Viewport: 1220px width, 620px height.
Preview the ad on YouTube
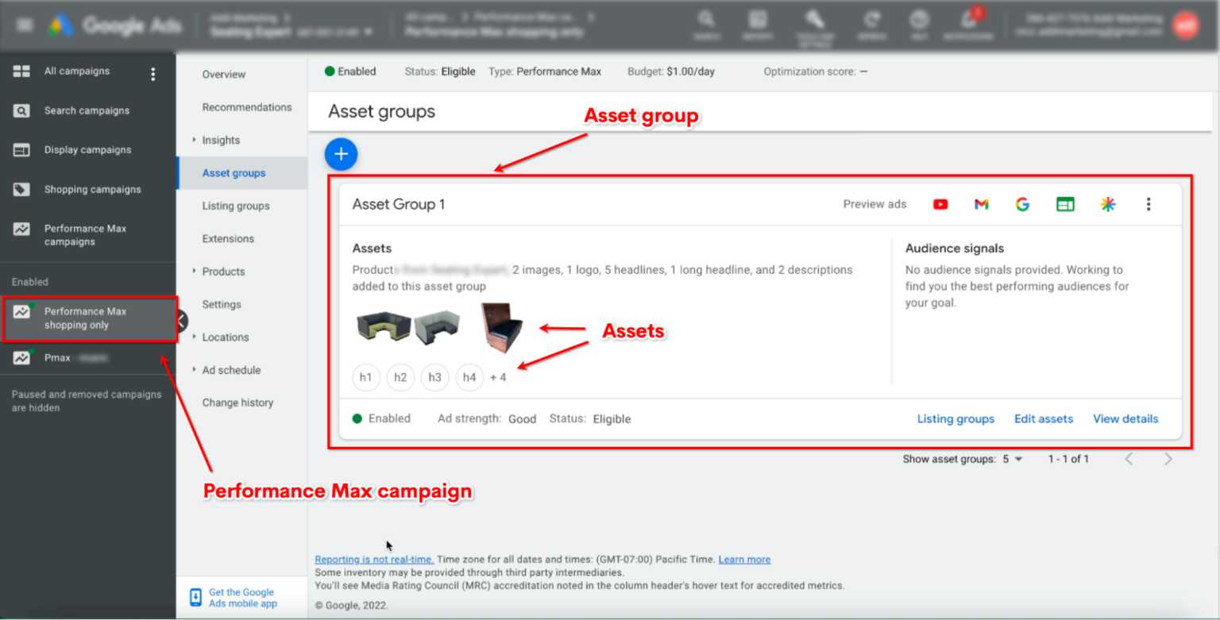pyautogui.click(x=940, y=204)
